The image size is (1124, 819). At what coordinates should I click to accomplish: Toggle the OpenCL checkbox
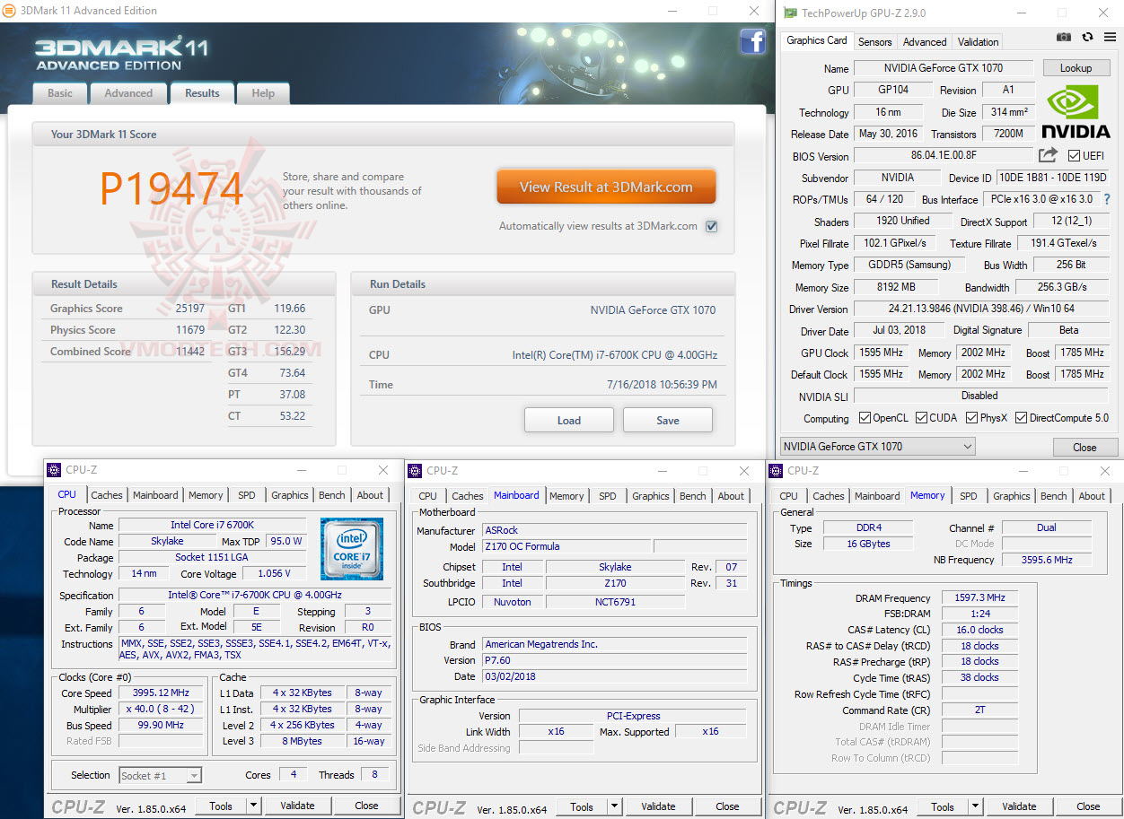point(865,418)
